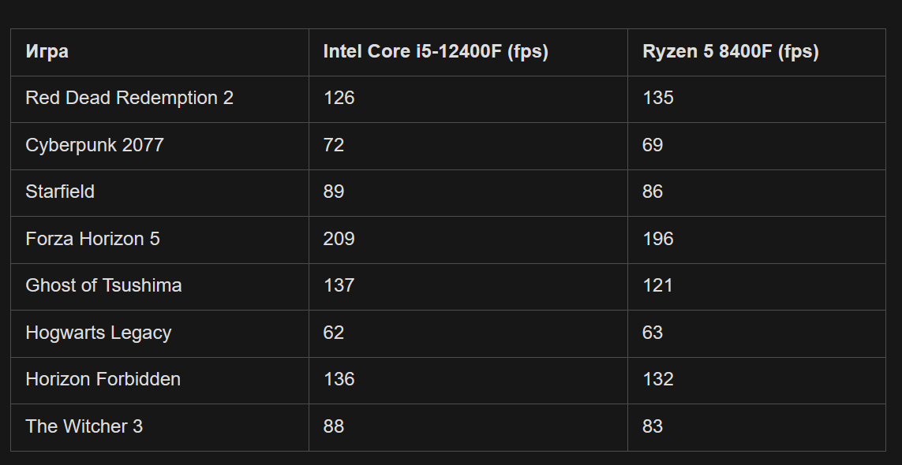Image resolution: width=902 pixels, height=465 pixels.
Task: Click the Ghost of Tsushima cell
Action: click(103, 286)
